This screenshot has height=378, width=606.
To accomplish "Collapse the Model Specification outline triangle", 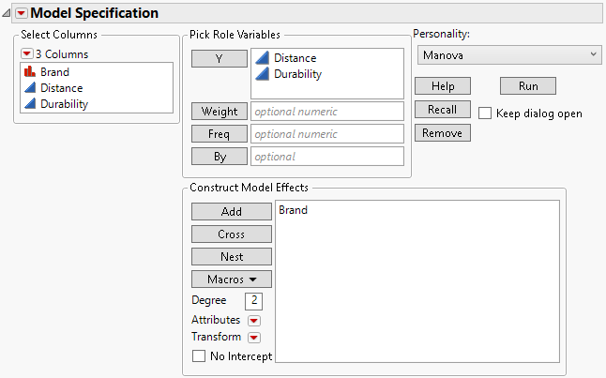I will coord(8,13).
